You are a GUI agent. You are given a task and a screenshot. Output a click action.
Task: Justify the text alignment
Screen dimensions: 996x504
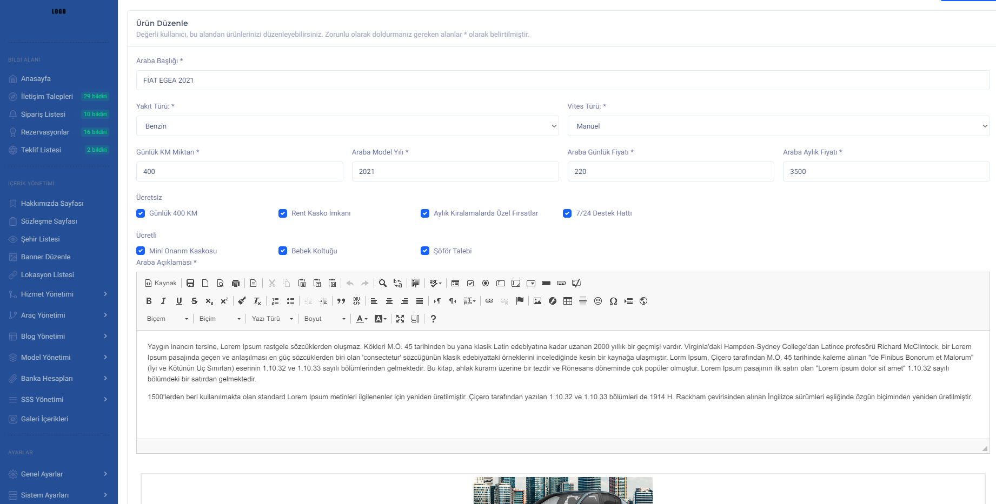420,301
